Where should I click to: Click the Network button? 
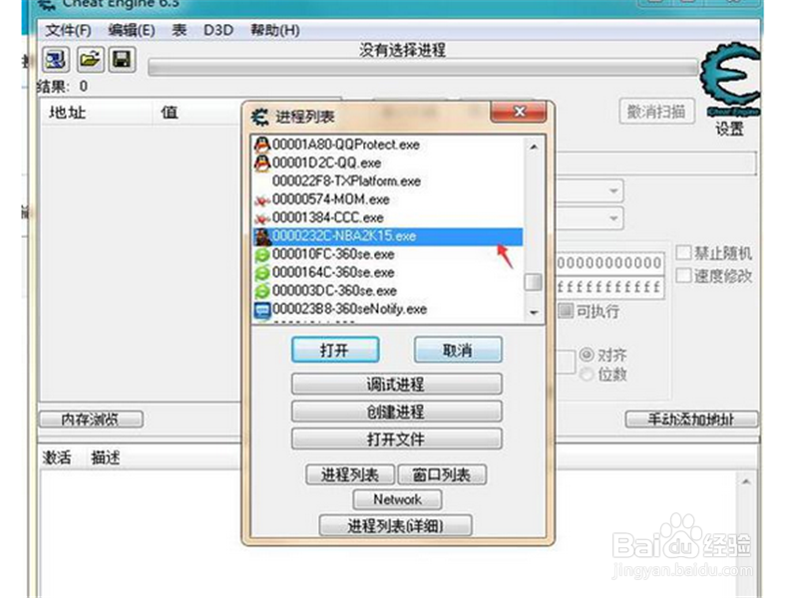click(x=397, y=499)
